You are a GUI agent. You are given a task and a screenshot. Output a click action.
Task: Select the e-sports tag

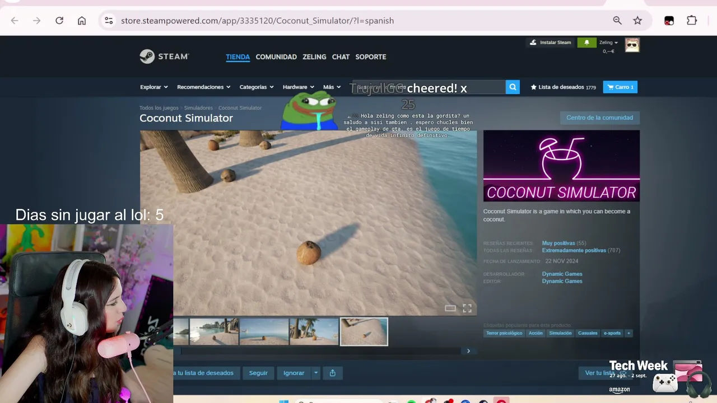(612, 333)
